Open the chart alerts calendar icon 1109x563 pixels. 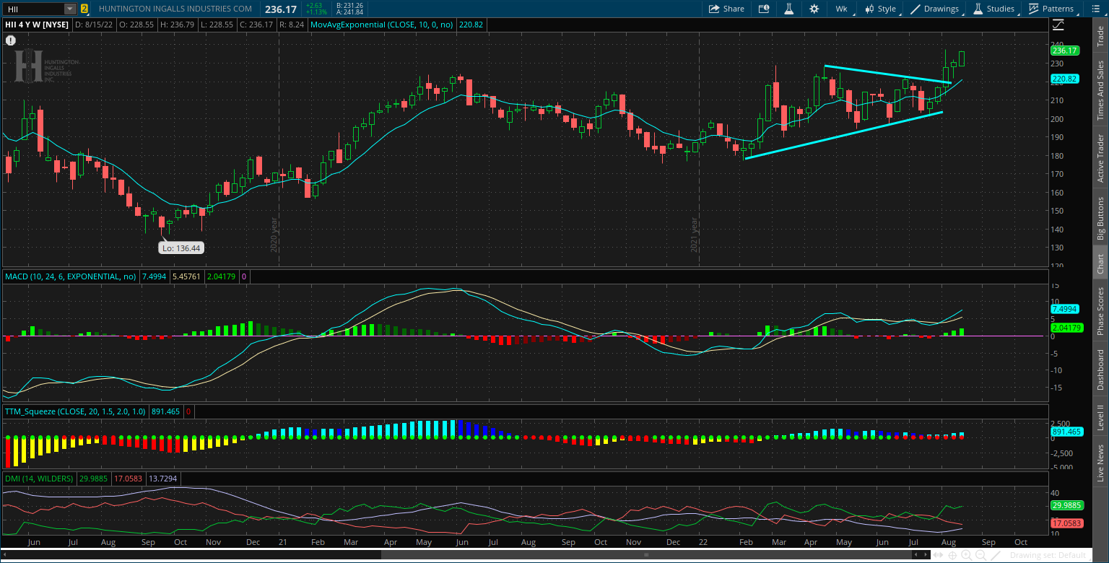click(x=764, y=9)
